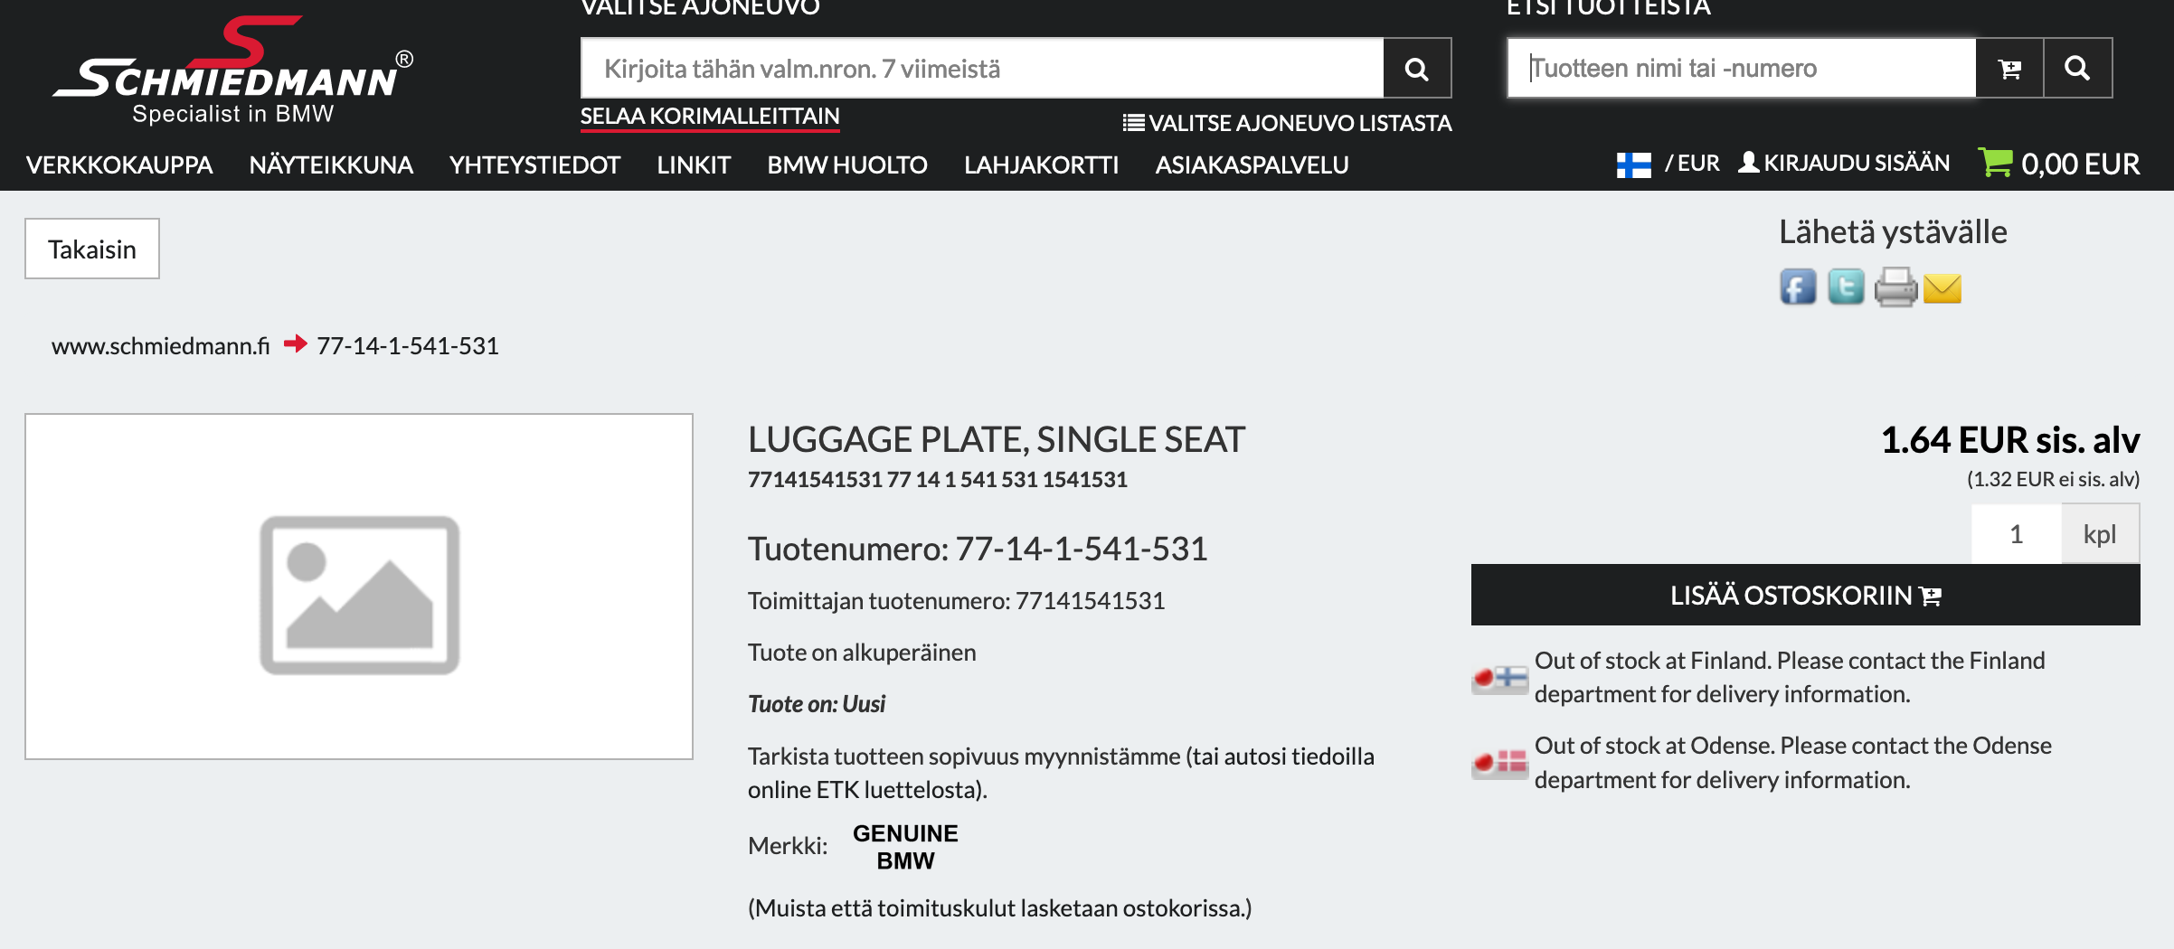The image size is (2174, 949).
Task: Open the BMW Huolto menu item
Action: [x=847, y=164]
